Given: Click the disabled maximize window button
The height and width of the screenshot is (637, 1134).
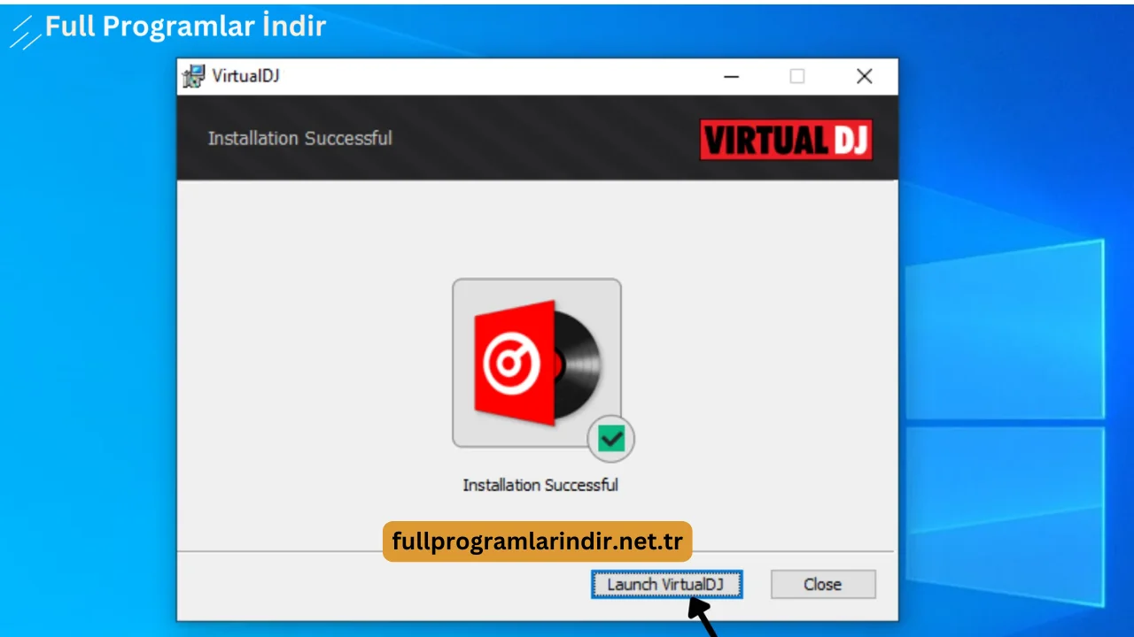Looking at the screenshot, I should pos(797,77).
